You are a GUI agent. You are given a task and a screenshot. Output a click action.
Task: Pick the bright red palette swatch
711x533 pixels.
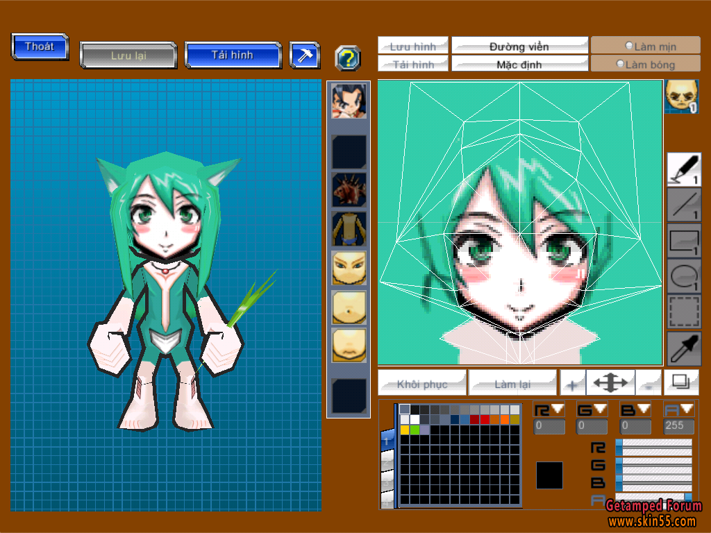[485, 419]
